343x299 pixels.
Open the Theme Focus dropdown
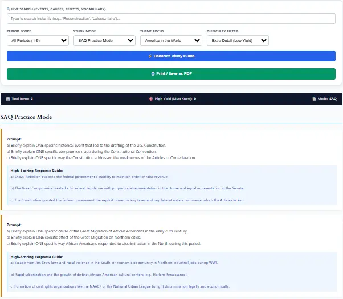tap(171, 41)
